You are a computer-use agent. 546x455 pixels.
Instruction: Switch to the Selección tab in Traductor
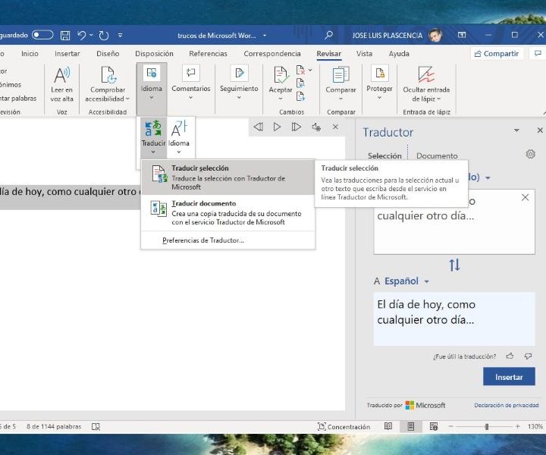pos(384,155)
